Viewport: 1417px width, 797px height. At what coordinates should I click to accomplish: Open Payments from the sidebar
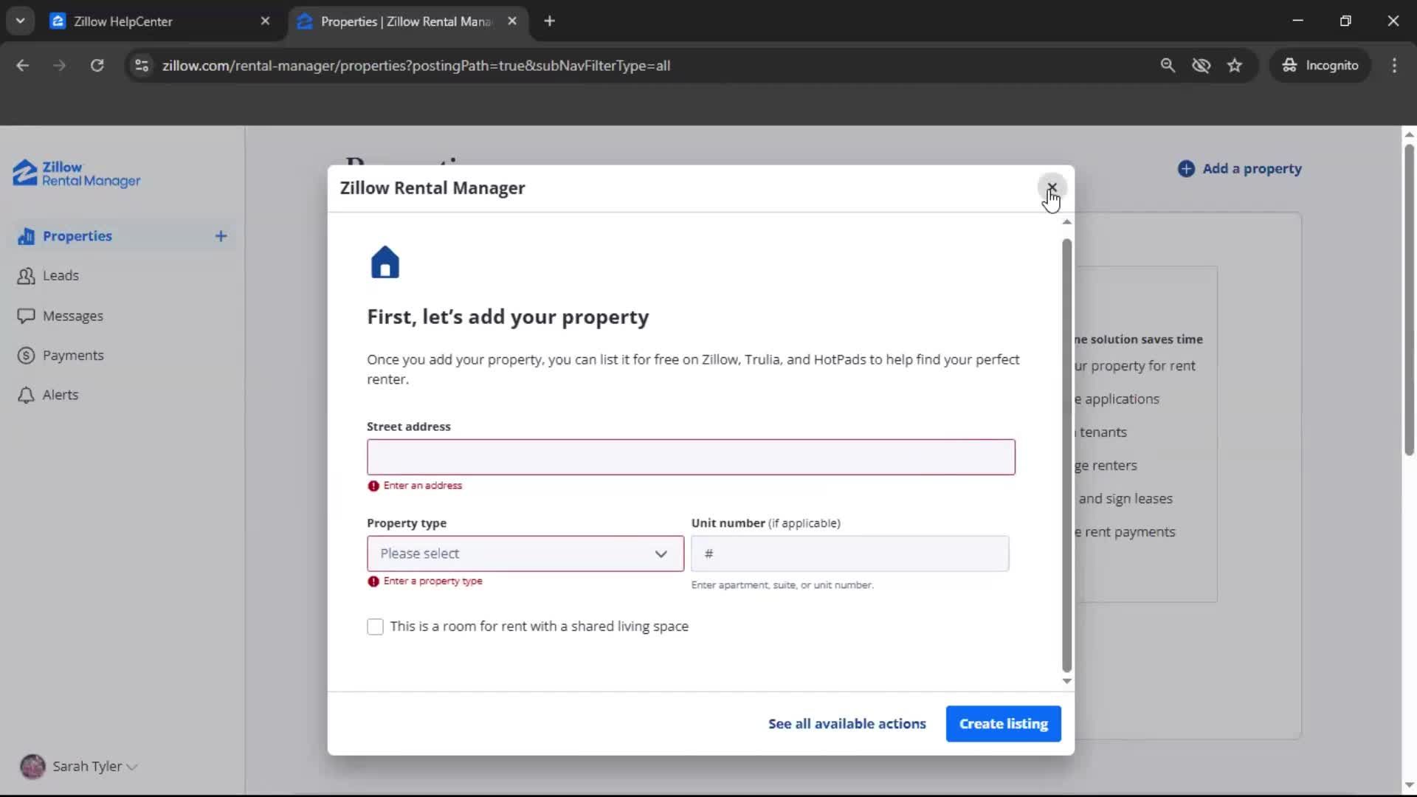coord(72,356)
